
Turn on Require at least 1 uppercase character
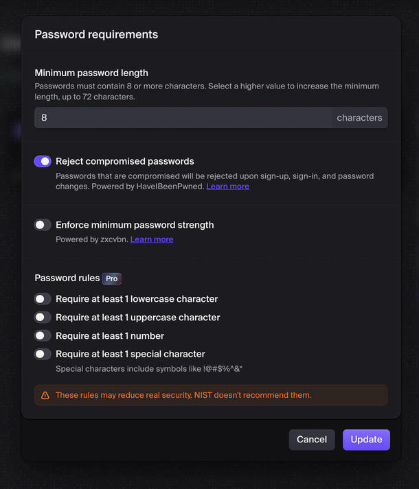click(x=43, y=318)
